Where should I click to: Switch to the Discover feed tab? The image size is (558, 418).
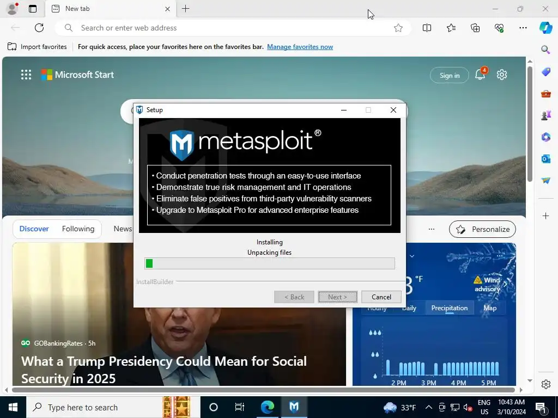pos(34,229)
